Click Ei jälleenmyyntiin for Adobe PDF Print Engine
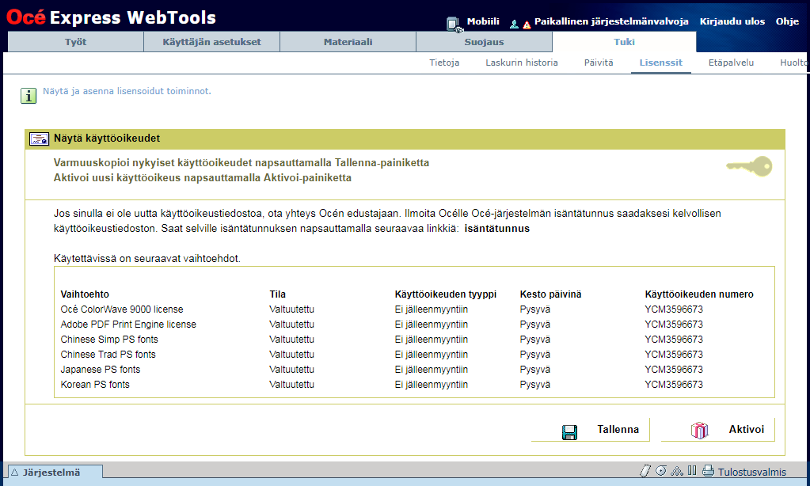 click(432, 325)
